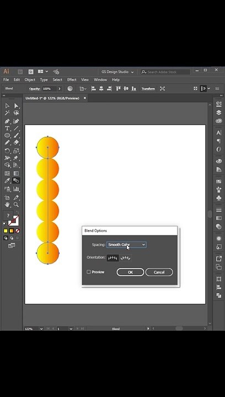The width and height of the screenshot is (225, 397).
Task: Open the File menu
Action: [x=6, y=80]
